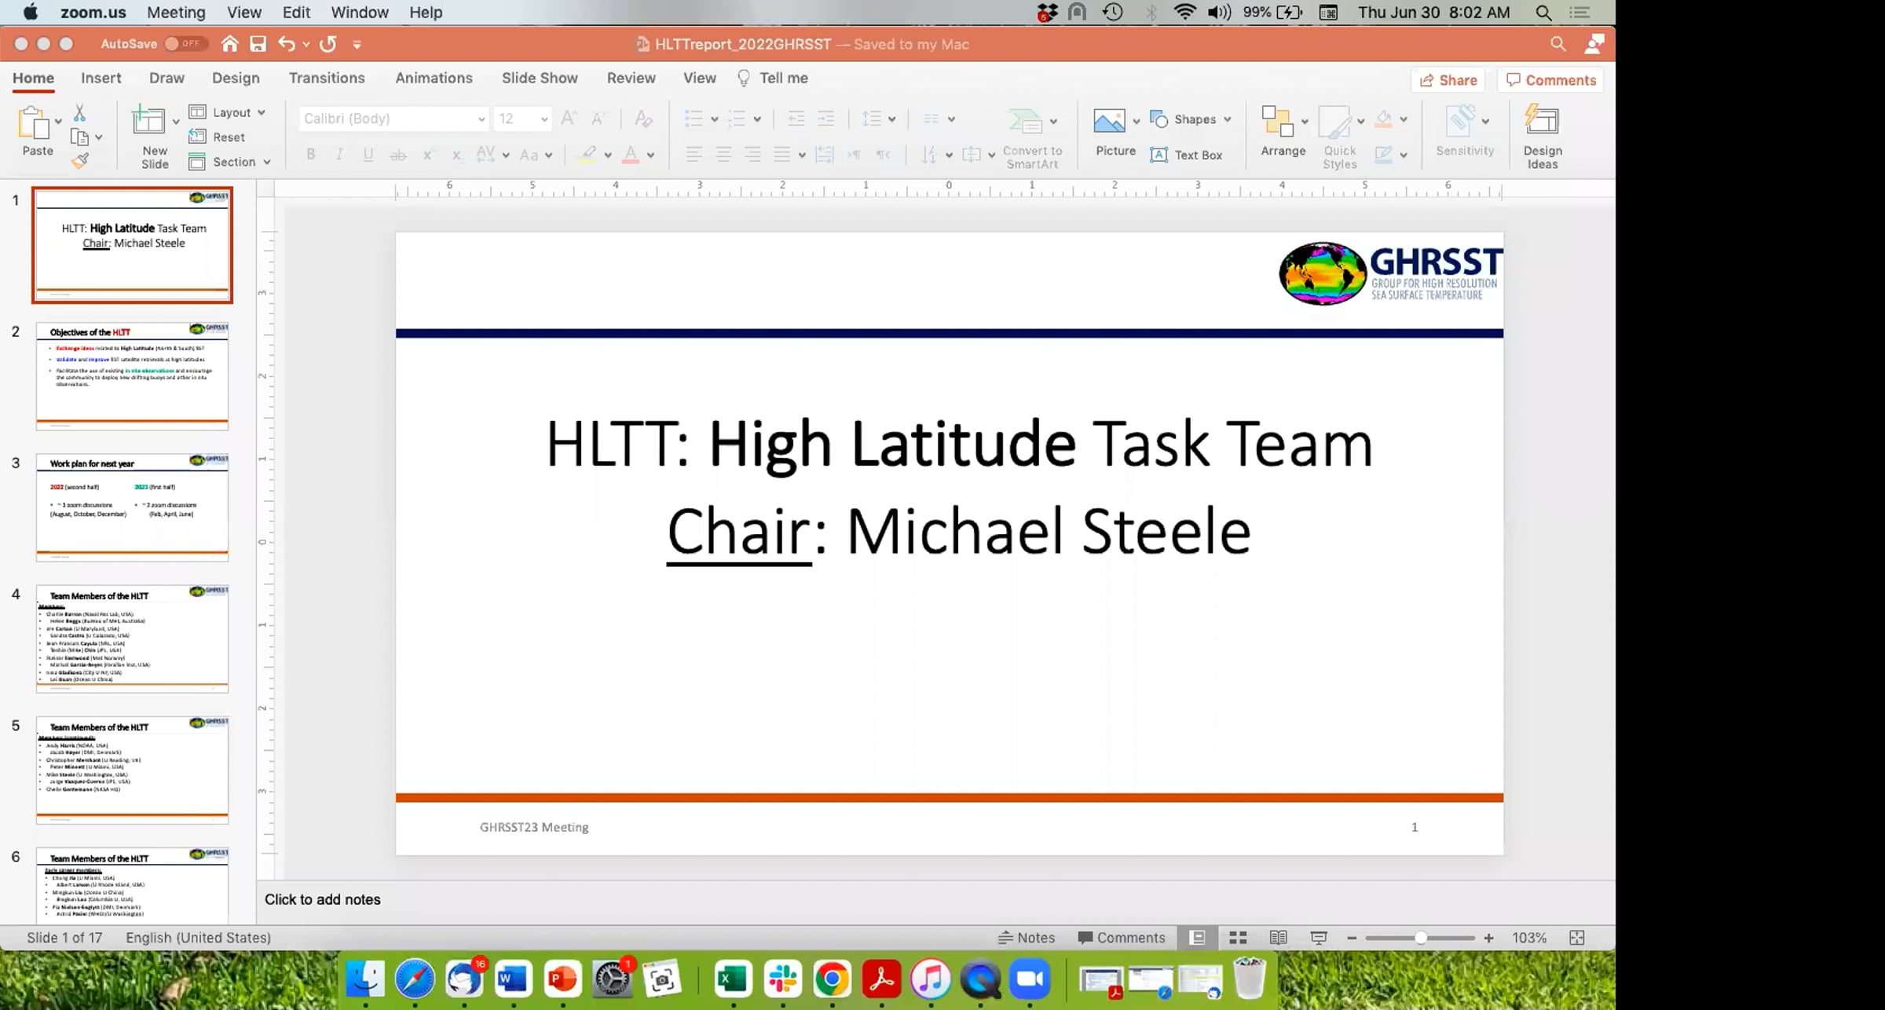Switch to Slide Sorter view

pyautogui.click(x=1238, y=938)
